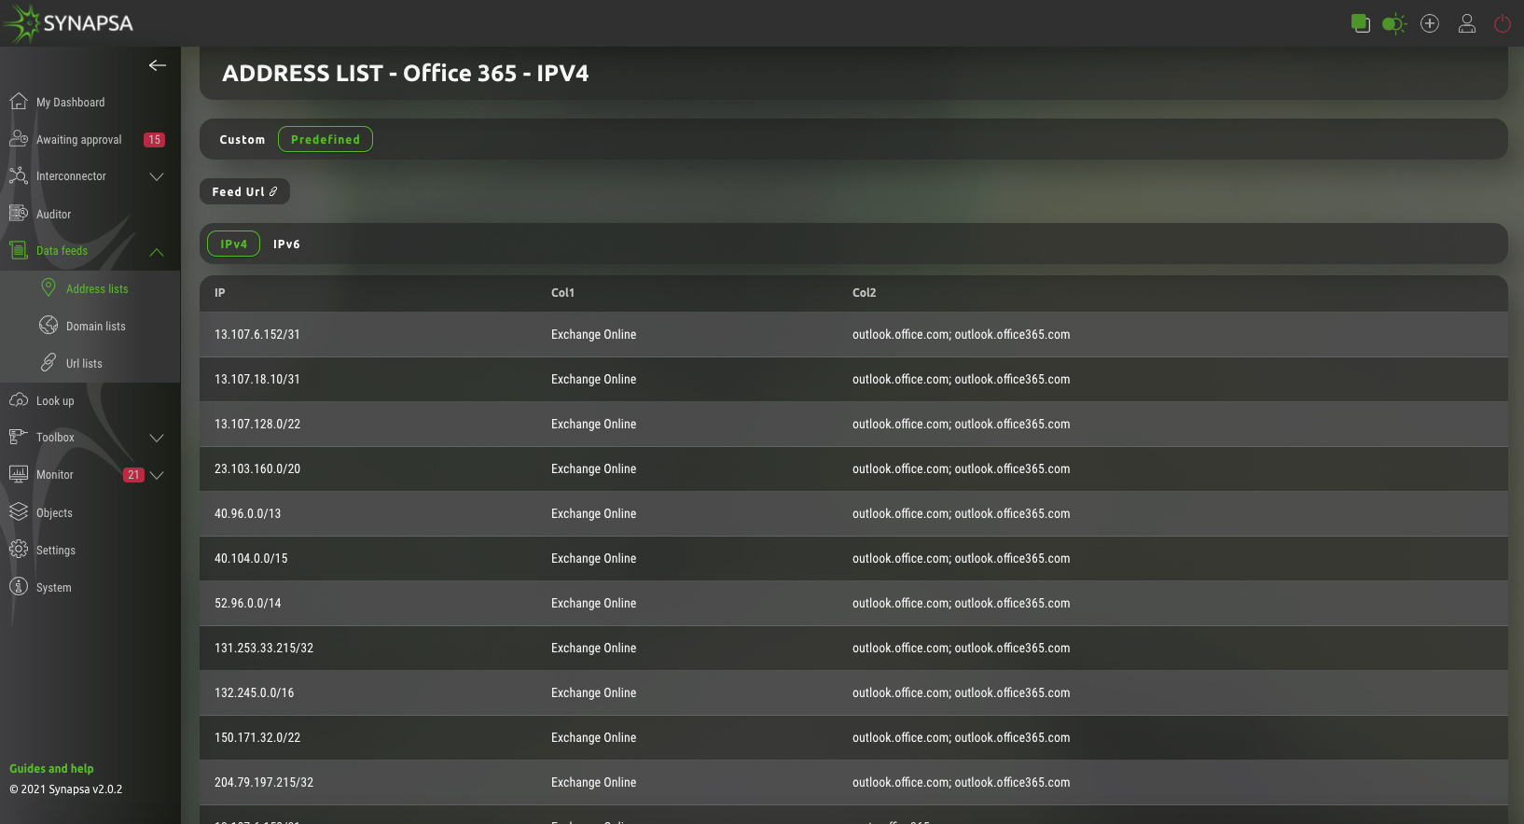
Task: Open the Address lists submenu entry
Action: (97, 289)
